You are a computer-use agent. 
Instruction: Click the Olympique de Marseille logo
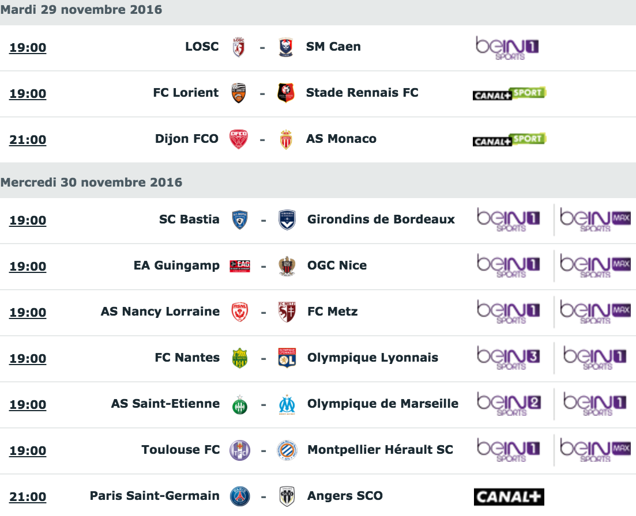coord(287,404)
